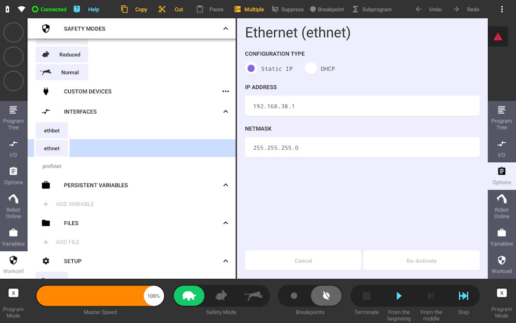Play program from the middle
Screen dimensions: 516x323
(x=431, y=296)
